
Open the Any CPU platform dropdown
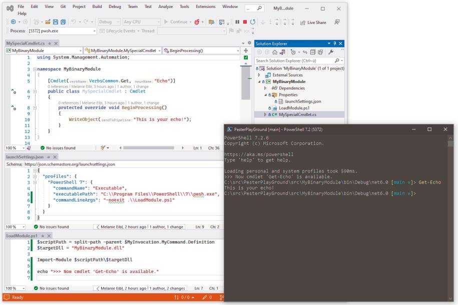tap(141, 22)
